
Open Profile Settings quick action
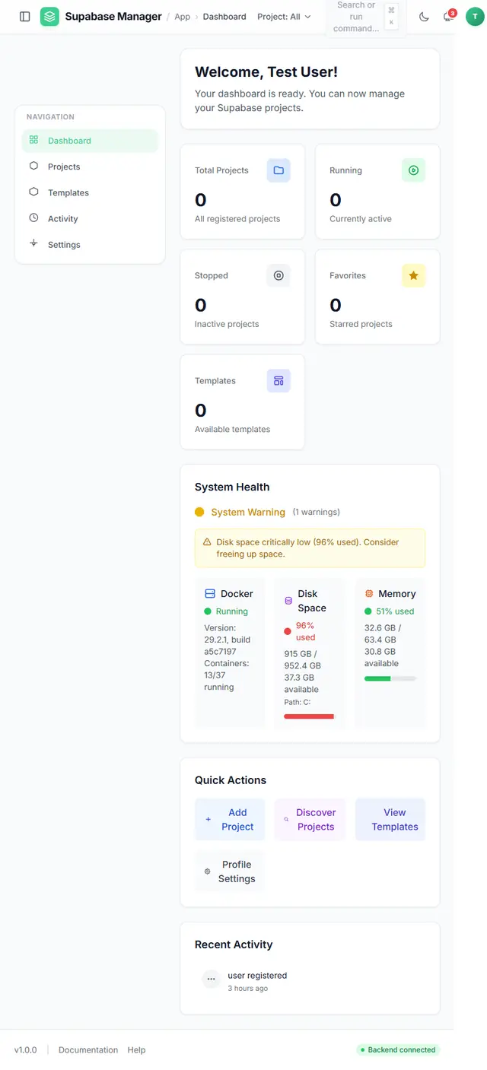pyautogui.click(x=230, y=872)
